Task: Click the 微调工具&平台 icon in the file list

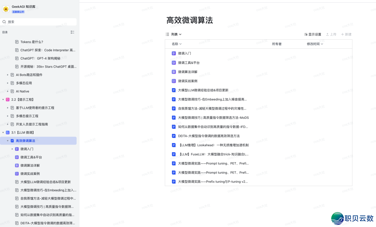Action: pos(174,63)
